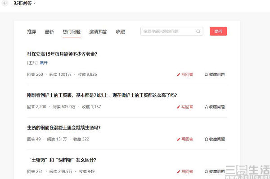Click the star icon to favorite the 钢筋 question
Screen dimensions: 270x179
point(206,139)
